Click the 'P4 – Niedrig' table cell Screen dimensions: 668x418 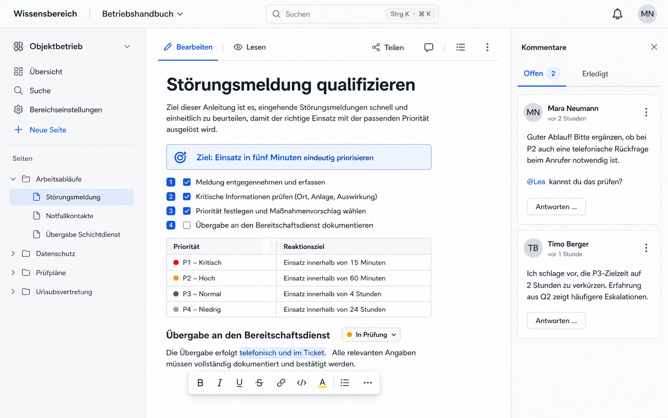point(222,309)
